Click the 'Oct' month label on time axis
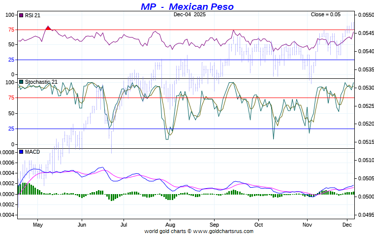 [x=258, y=225]
